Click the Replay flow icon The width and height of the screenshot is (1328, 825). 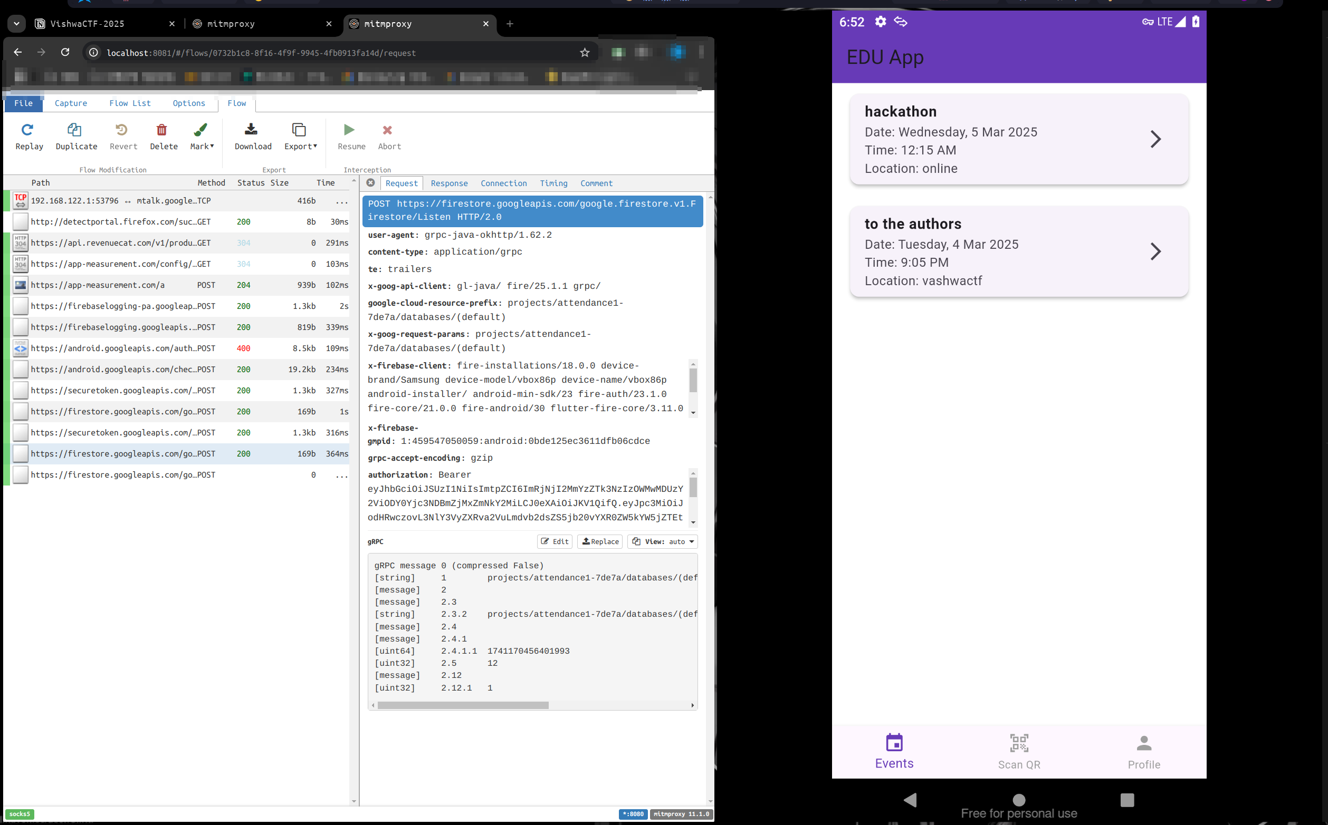27,130
